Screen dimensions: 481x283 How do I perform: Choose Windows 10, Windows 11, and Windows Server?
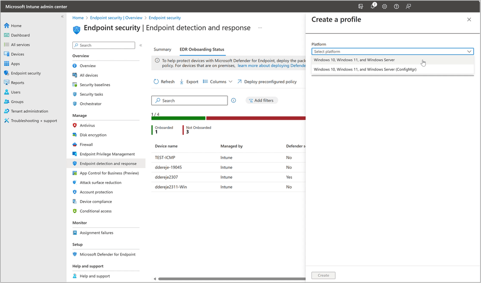(393, 60)
